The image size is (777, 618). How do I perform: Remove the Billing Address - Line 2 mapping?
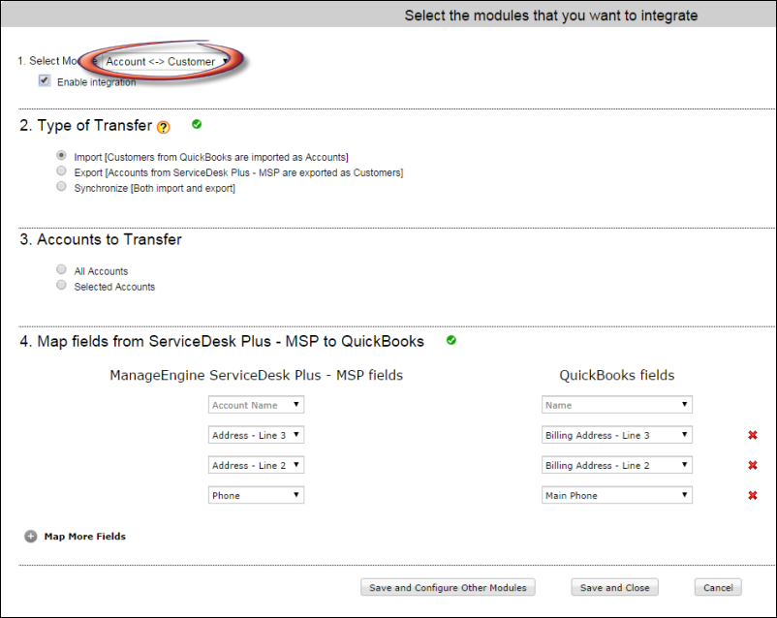pyautogui.click(x=752, y=465)
